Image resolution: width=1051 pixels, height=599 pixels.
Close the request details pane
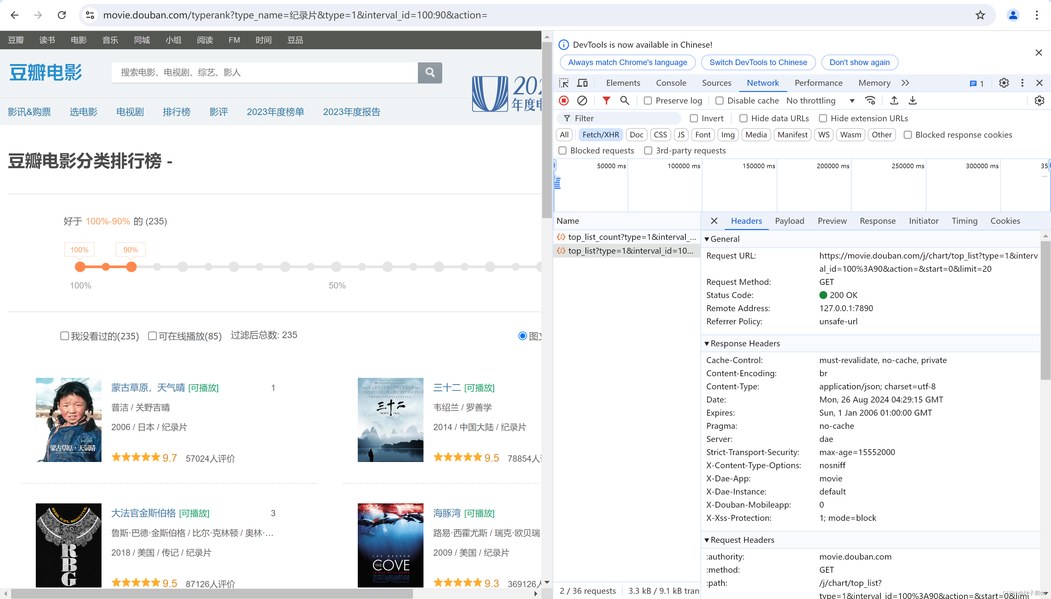pyautogui.click(x=714, y=221)
